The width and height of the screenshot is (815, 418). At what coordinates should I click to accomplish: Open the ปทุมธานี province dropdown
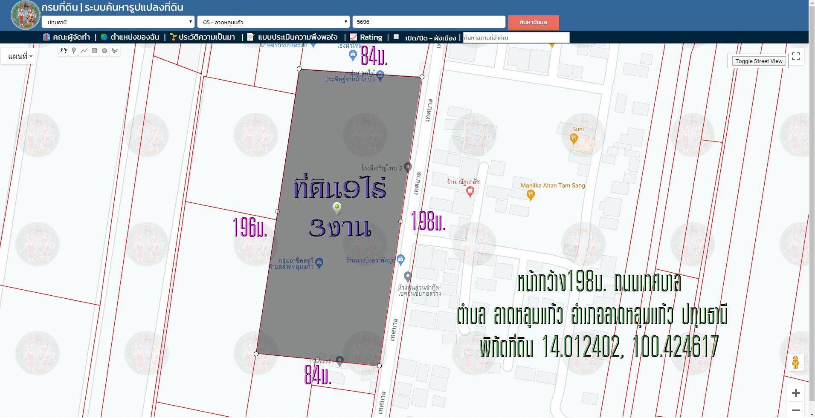(118, 22)
